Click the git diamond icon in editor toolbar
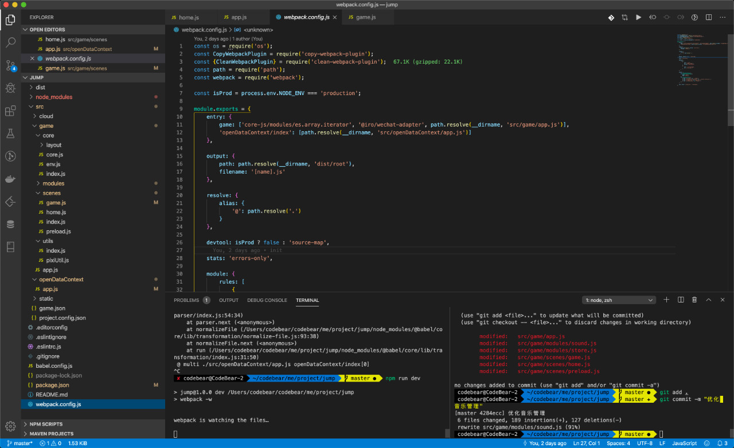 pyautogui.click(x=611, y=18)
